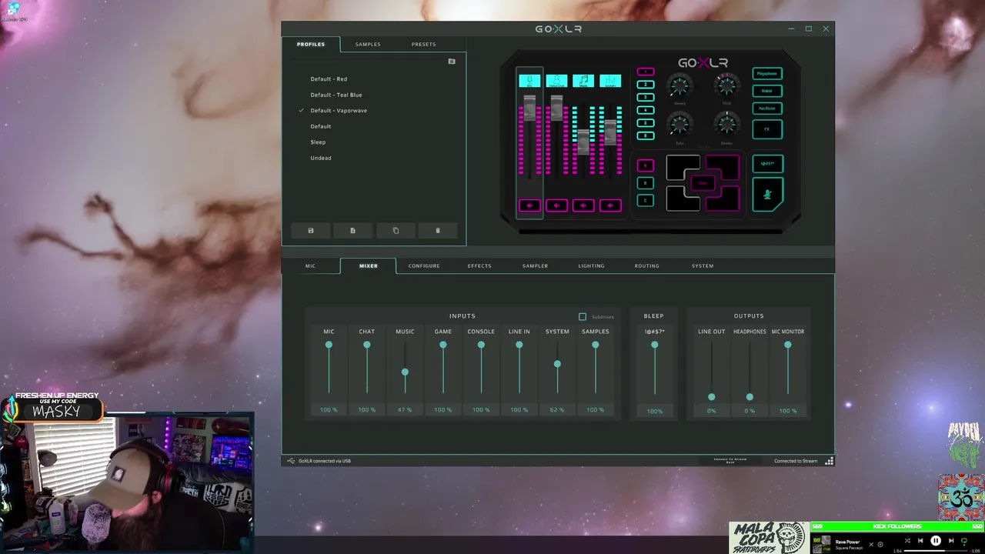Duplicate profile using the copy icon
This screenshot has width=985, height=554.
coord(396,230)
